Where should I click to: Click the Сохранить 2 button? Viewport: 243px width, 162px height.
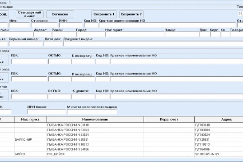point(131,14)
